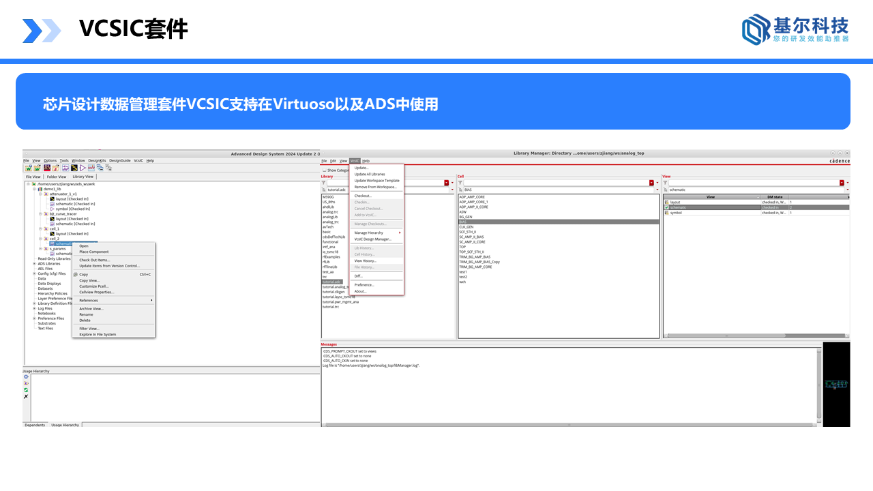This screenshot has width=873, height=491.
Task: Click the new layout window toolbar icon
Action: [74, 168]
